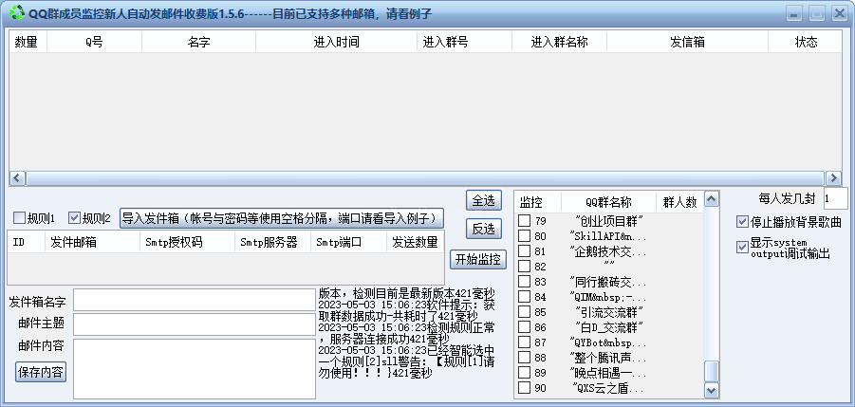Uncheck the 规则2 checkbox
Image resolution: width=855 pixels, height=407 pixels.
74,218
